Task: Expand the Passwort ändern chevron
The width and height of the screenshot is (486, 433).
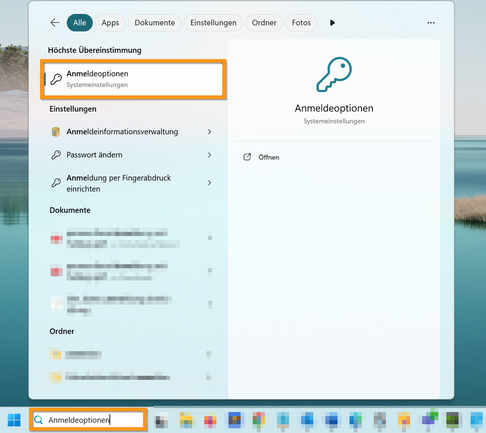Action: pyautogui.click(x=210, y=155)
